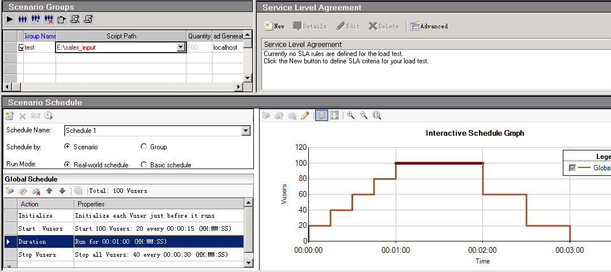
Task: Click the Quantity column header
Action: 199,36
